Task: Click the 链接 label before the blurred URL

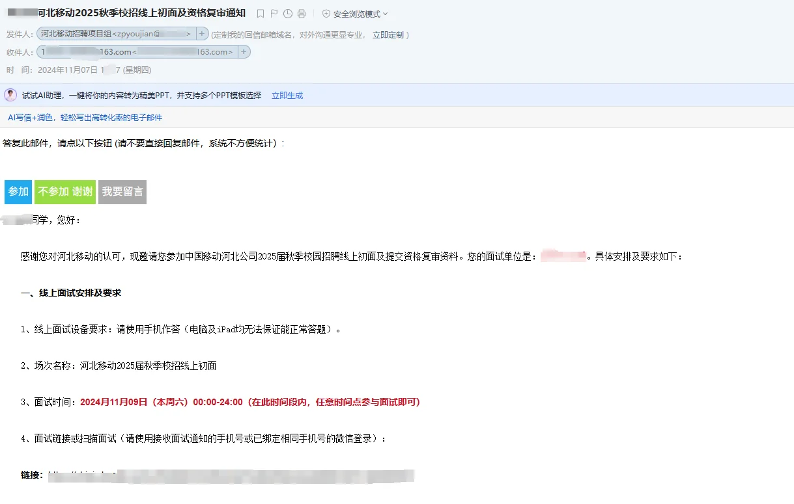Action: pos(32,475)
